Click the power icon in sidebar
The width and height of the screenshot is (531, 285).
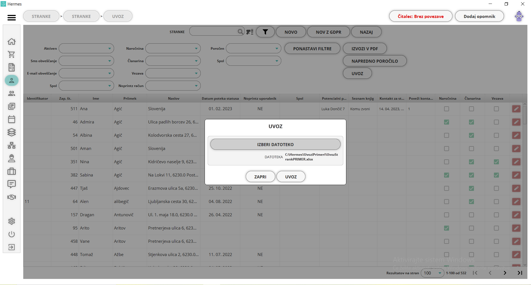[12, 234]
